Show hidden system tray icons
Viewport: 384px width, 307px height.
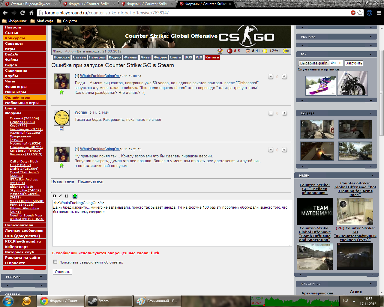coord(354,301)
